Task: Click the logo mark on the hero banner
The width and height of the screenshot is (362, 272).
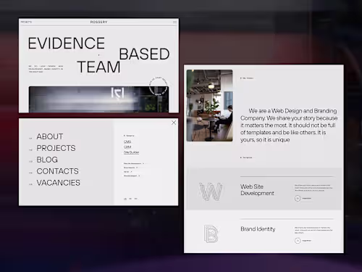Action: coord(117,94)
